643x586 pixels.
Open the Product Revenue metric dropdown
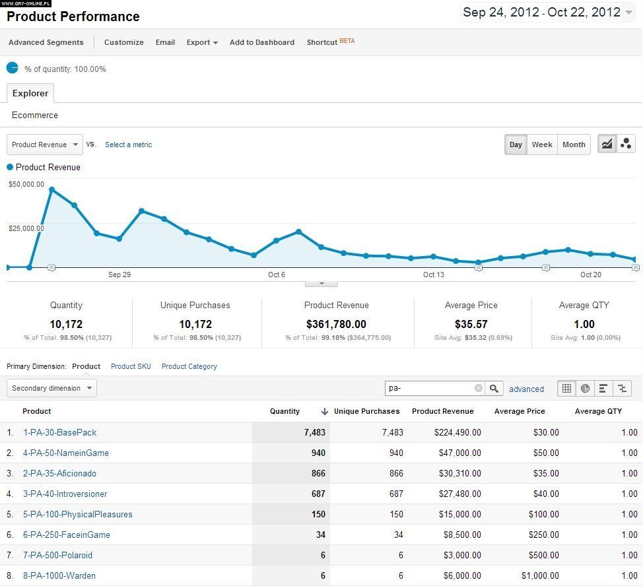pos(44,145)
